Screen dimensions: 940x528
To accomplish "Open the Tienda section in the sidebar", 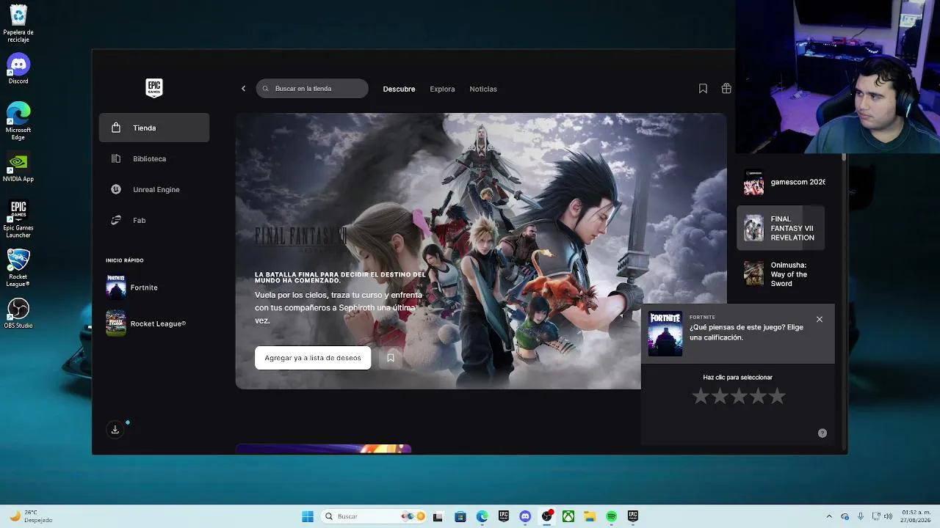I will click(154, 128).
